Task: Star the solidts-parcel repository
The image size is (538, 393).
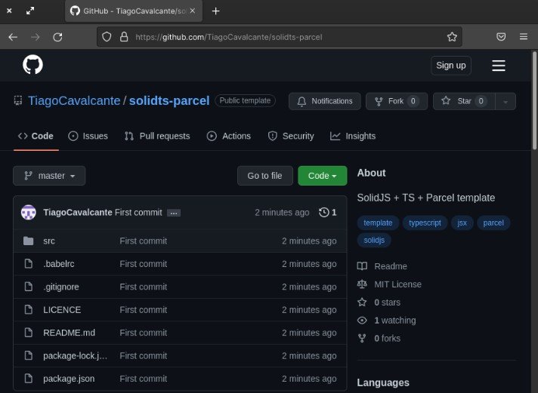Action: click(x=464, y=101)
